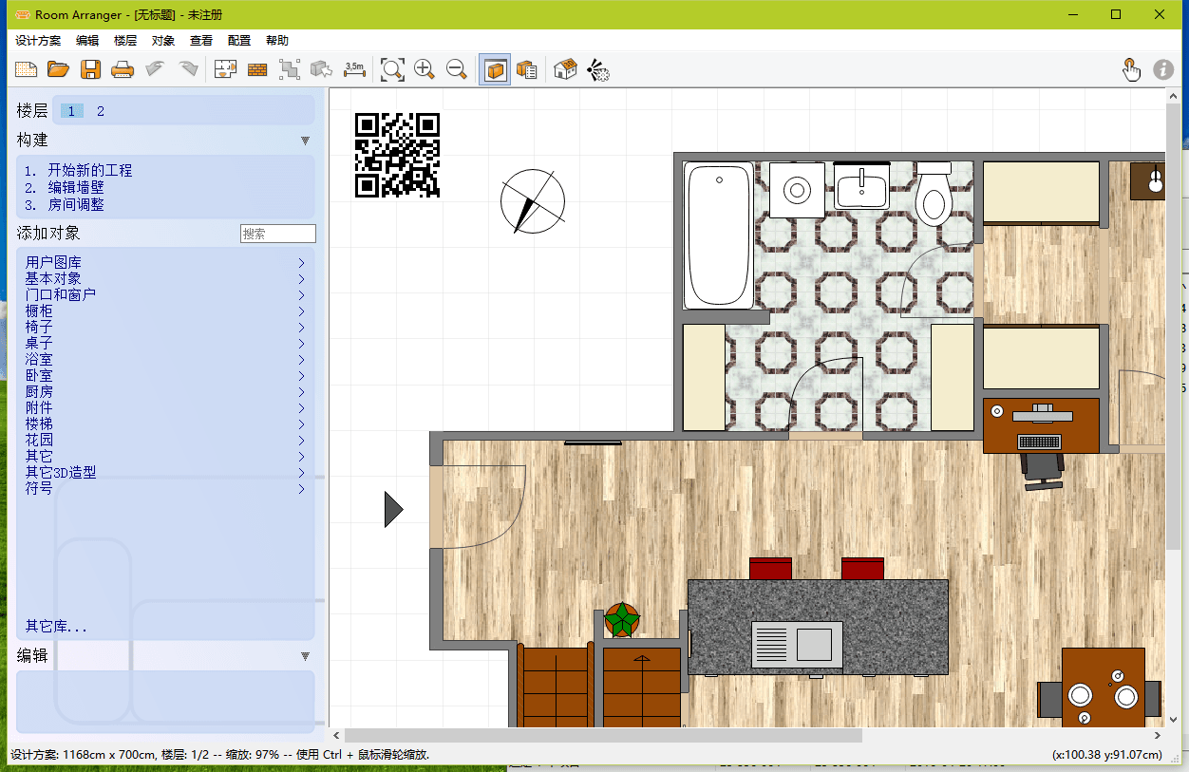1189x772 pixels.
Task: Toggle the object list panel button
Action: point(527,69)
